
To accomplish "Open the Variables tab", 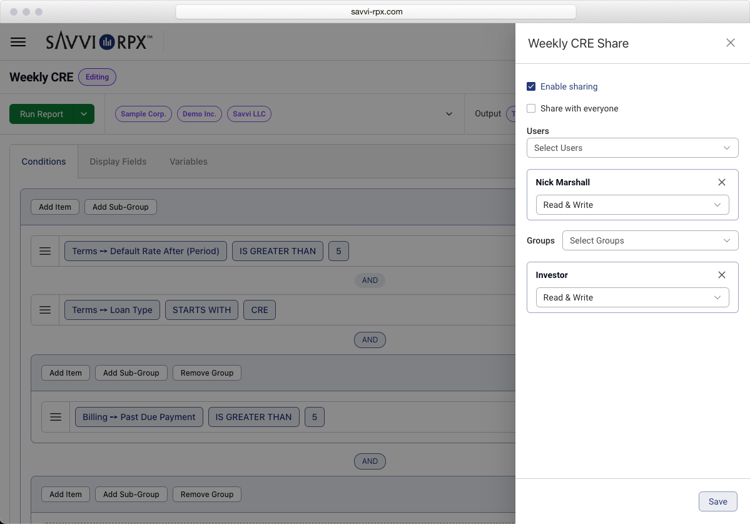I will [x=188, y=162].
